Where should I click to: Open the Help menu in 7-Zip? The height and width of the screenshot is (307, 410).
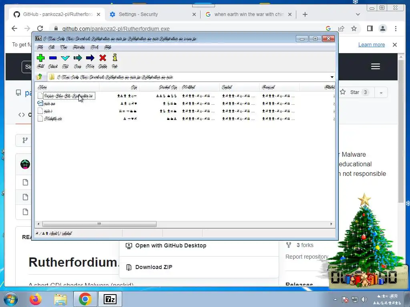click(x=108, y=47)
